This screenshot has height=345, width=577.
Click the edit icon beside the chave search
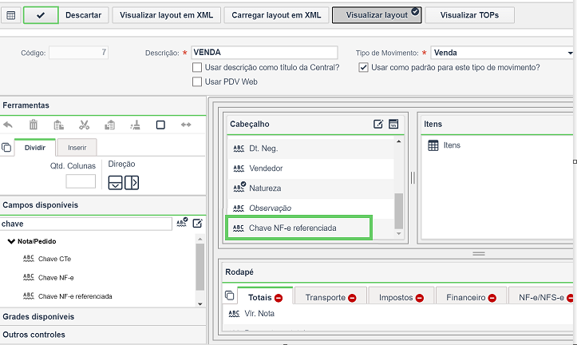(x=198, y=223)
